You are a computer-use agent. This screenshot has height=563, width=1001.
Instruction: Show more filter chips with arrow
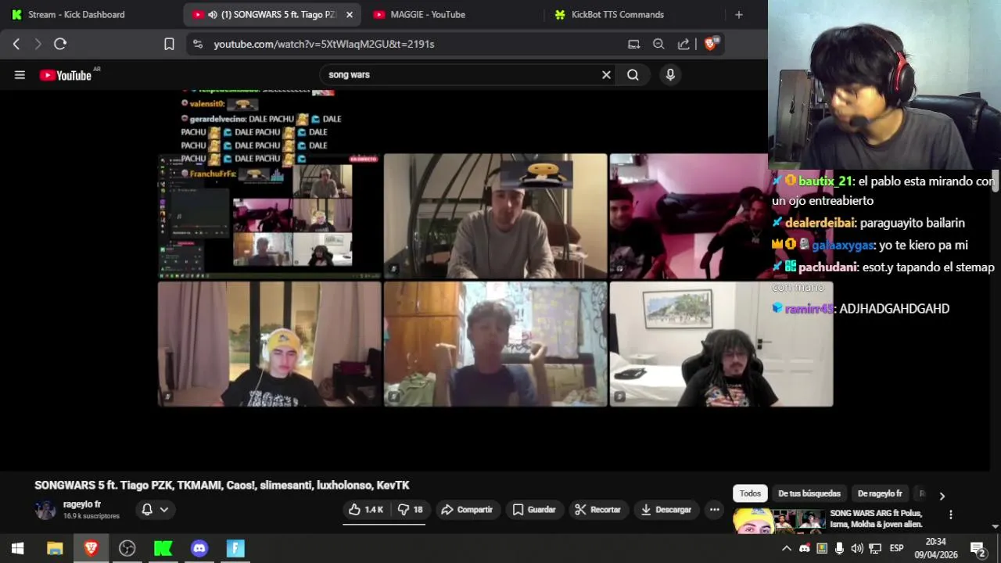coord(942,496)
